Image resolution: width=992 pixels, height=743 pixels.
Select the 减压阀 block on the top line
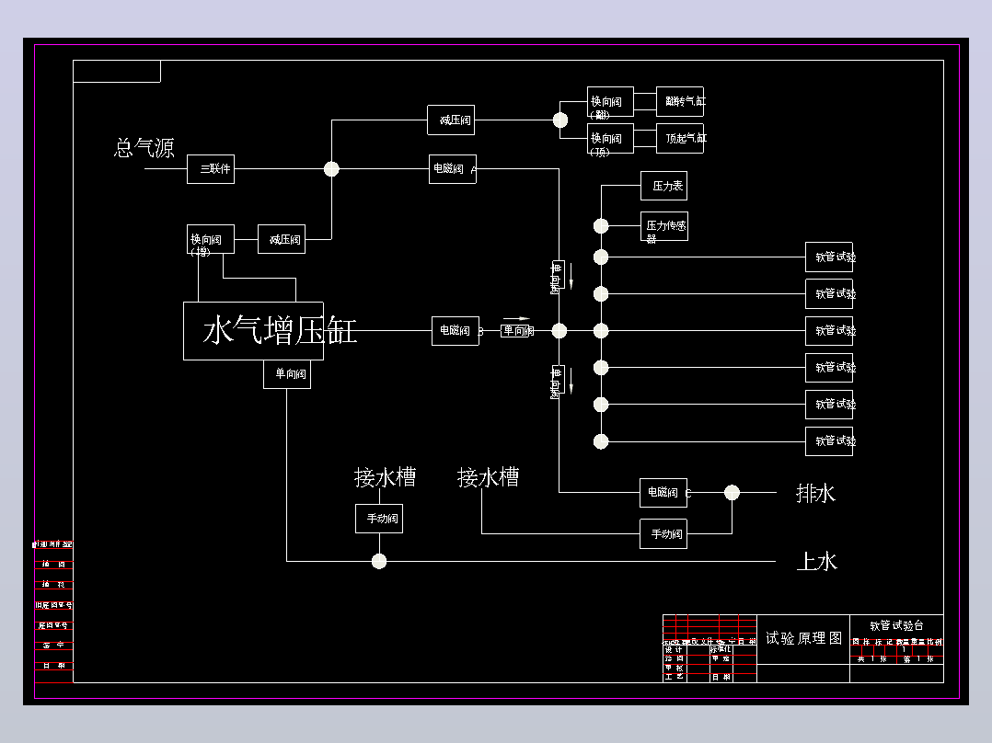coord(451,120)
